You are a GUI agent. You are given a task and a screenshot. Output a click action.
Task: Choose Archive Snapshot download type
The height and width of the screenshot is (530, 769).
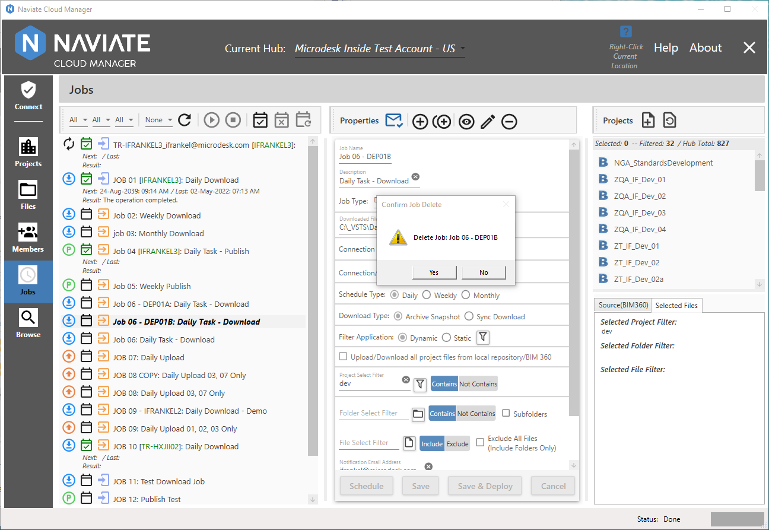[x=427, y=316]
